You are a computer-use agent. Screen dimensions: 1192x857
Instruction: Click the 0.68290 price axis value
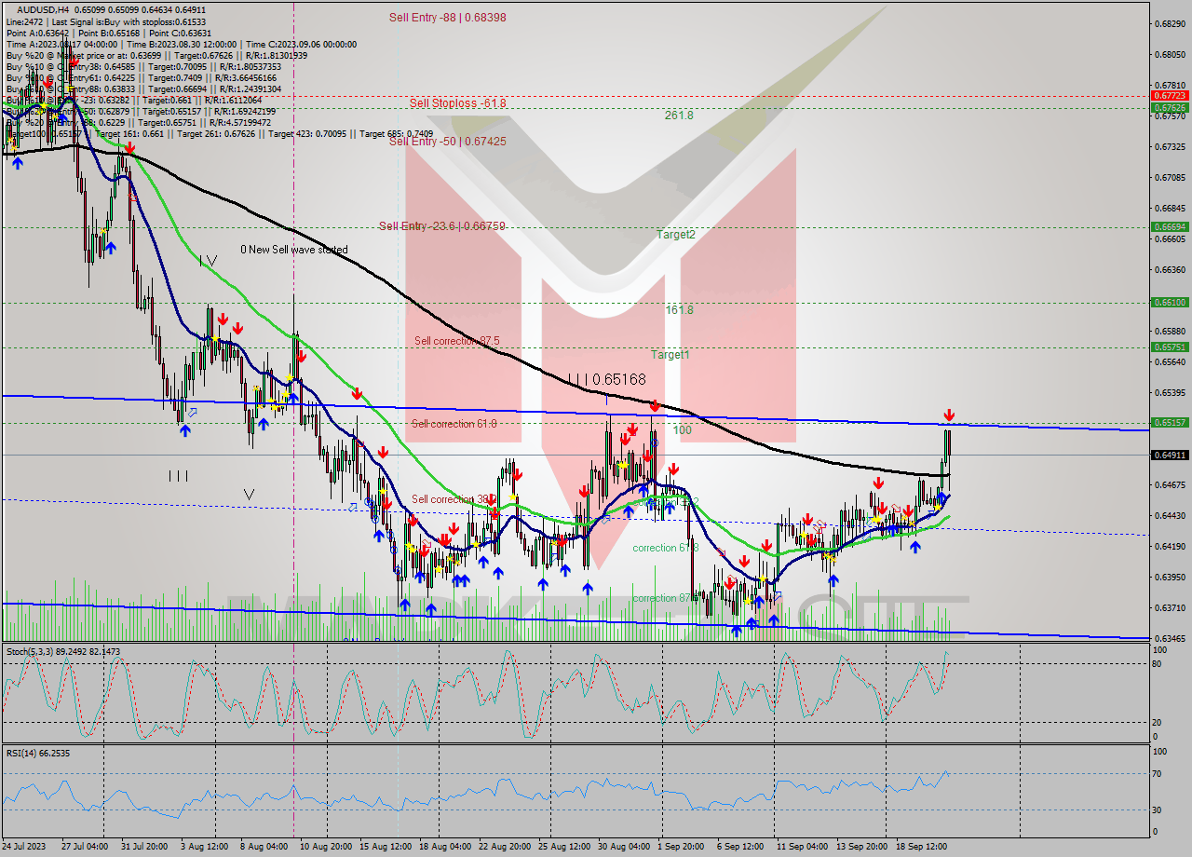(x=1169, y=23)
